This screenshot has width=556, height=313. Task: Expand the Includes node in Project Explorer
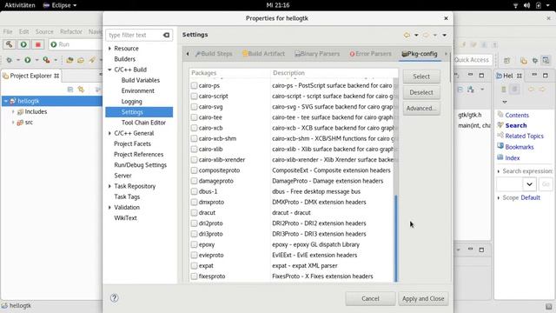(x=13, y=112)
